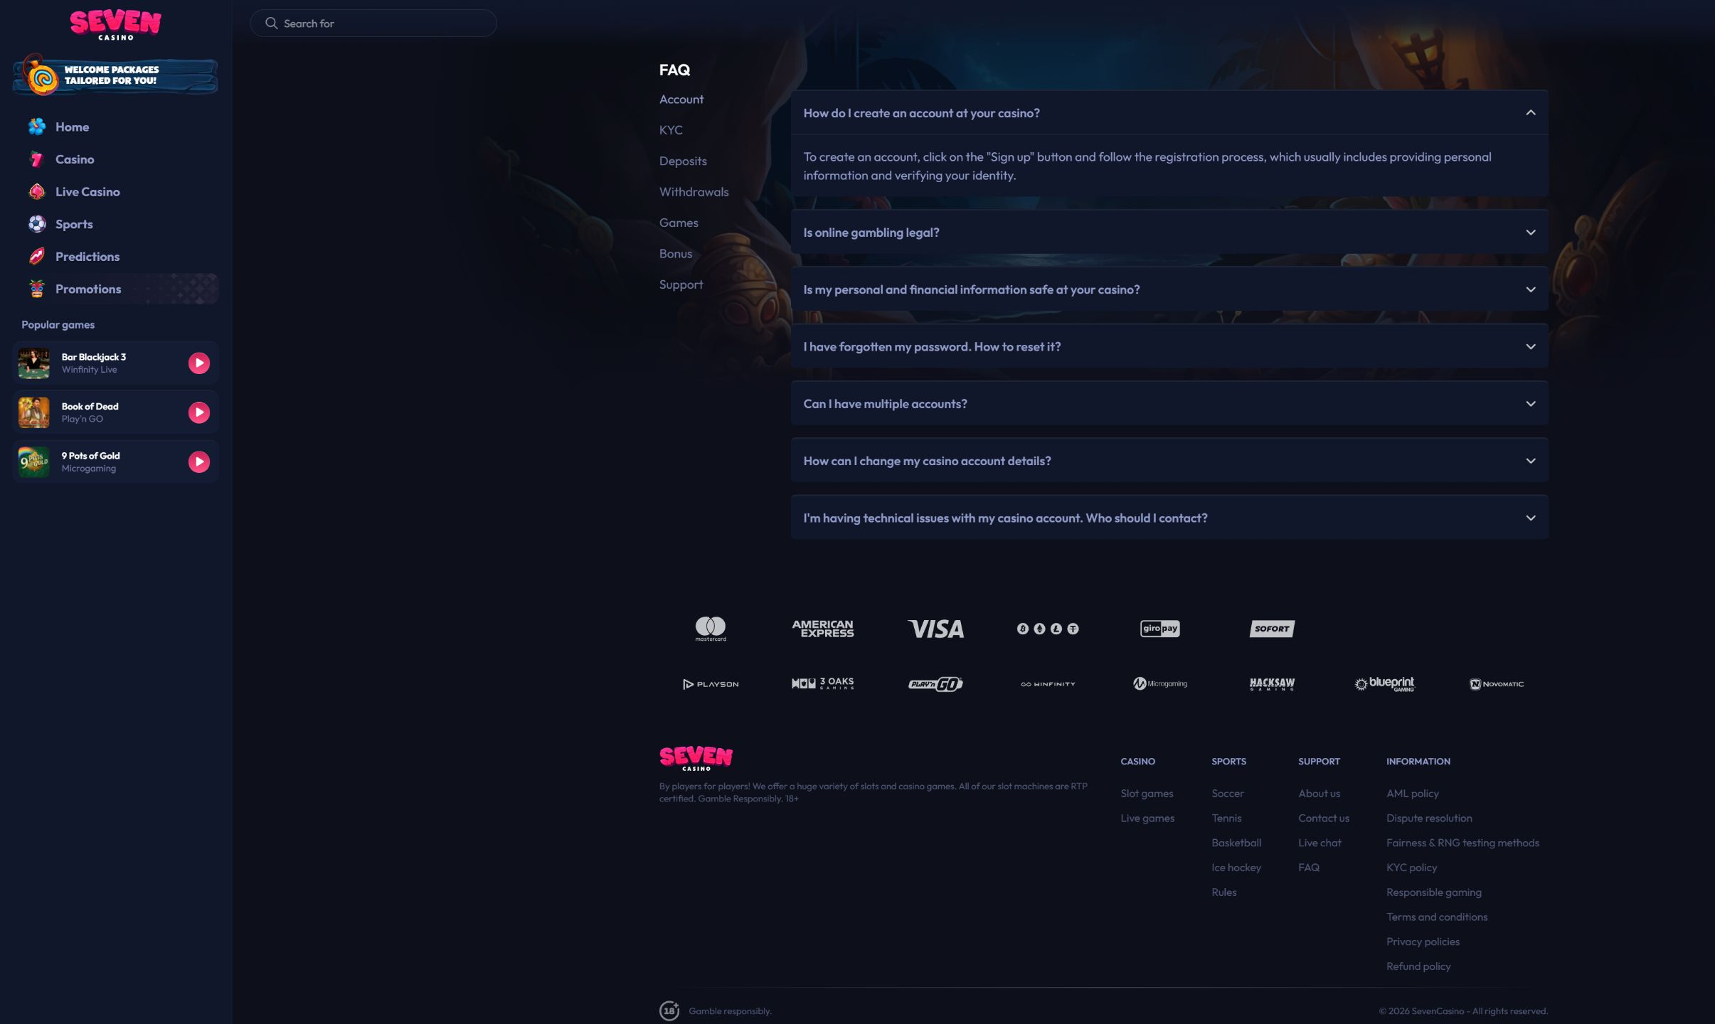The width and height of the screenshot is (1715, 1024).
Task: Click the Play'n GO provider logo
Action: pos(935,684)
